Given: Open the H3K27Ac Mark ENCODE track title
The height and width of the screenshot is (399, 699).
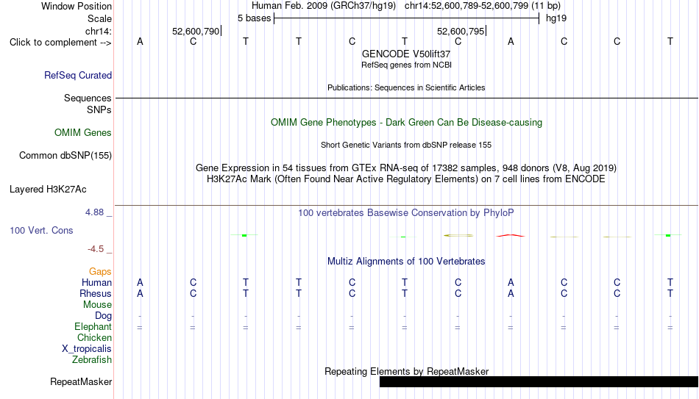Looking at the screenshot, I should (406, 179).
